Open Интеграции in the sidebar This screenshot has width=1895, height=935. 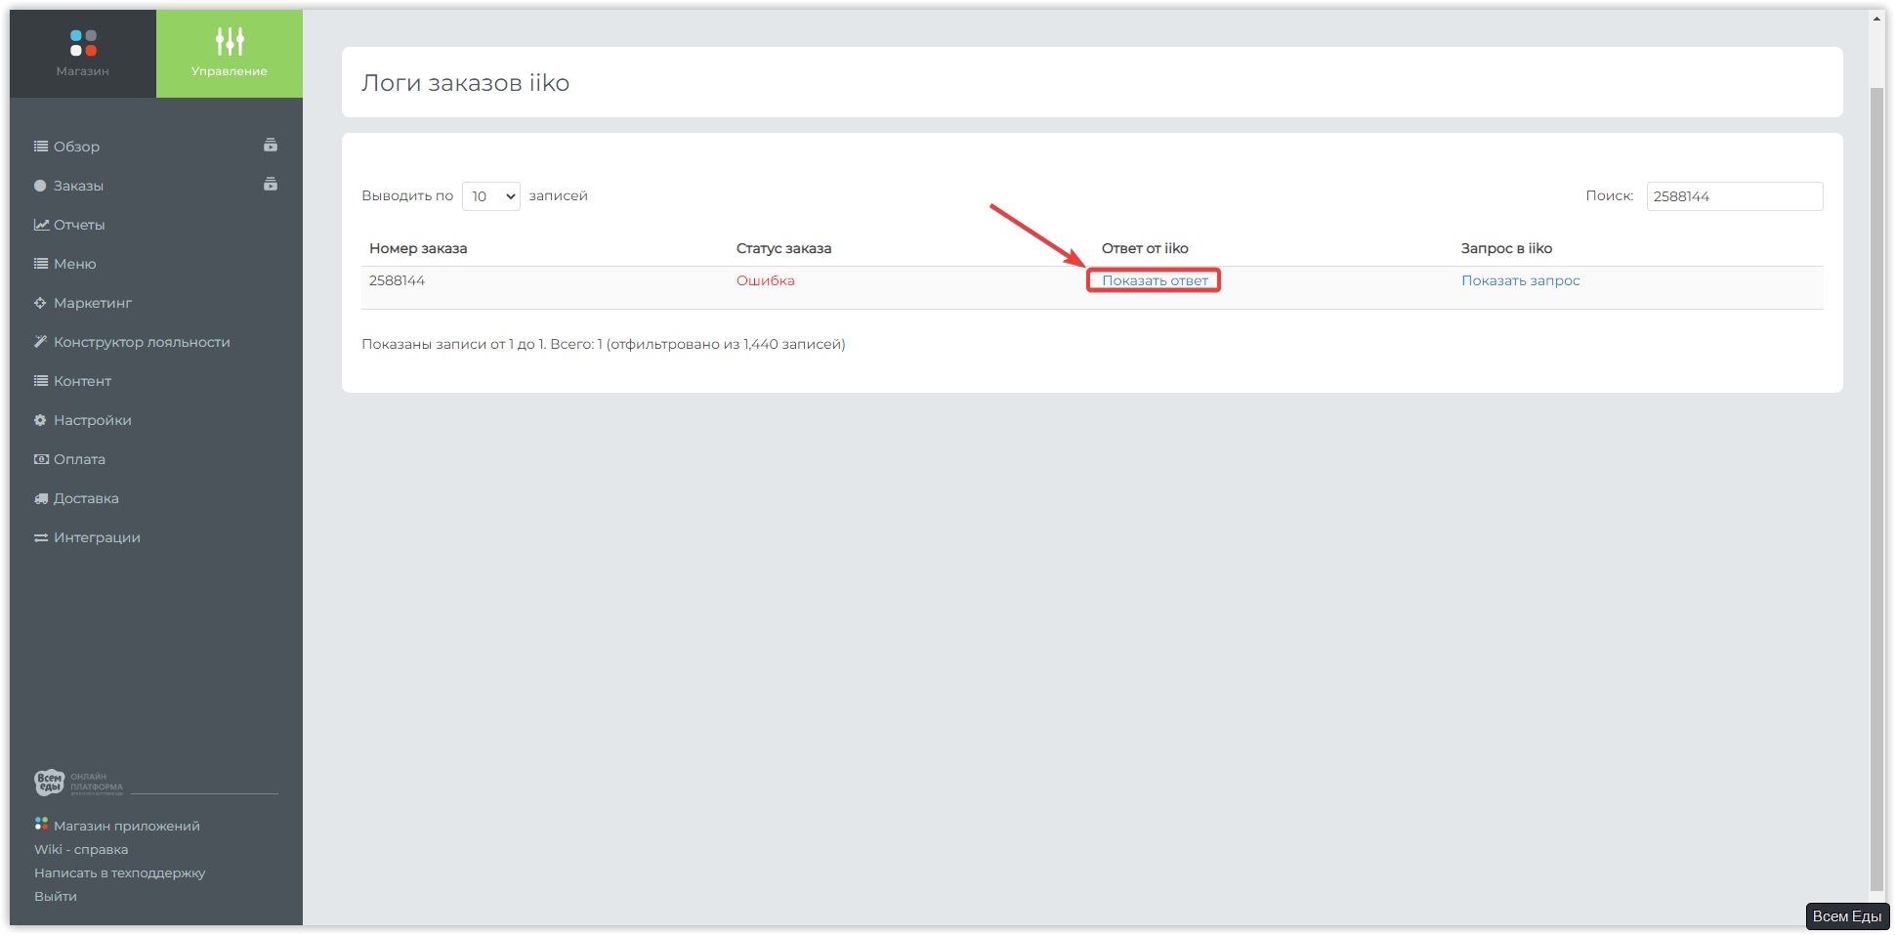click(97, 537)
